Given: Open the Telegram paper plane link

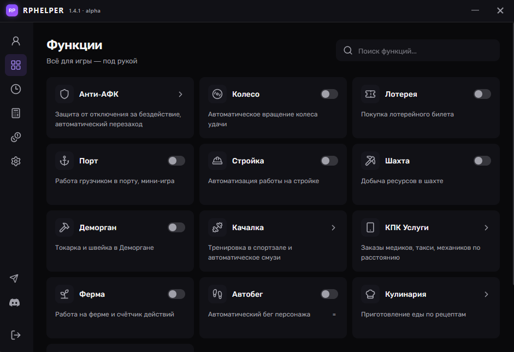Looking at the screenshot, I should (x=14, y=279).
